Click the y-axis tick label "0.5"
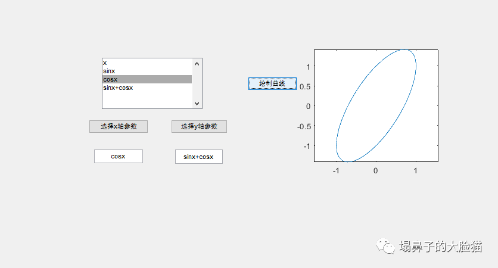Viewport: 498px width, 268px height. (x=304, y=86)
